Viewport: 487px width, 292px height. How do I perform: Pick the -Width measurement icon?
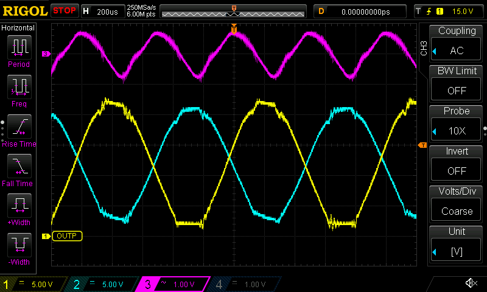(19, 248)
